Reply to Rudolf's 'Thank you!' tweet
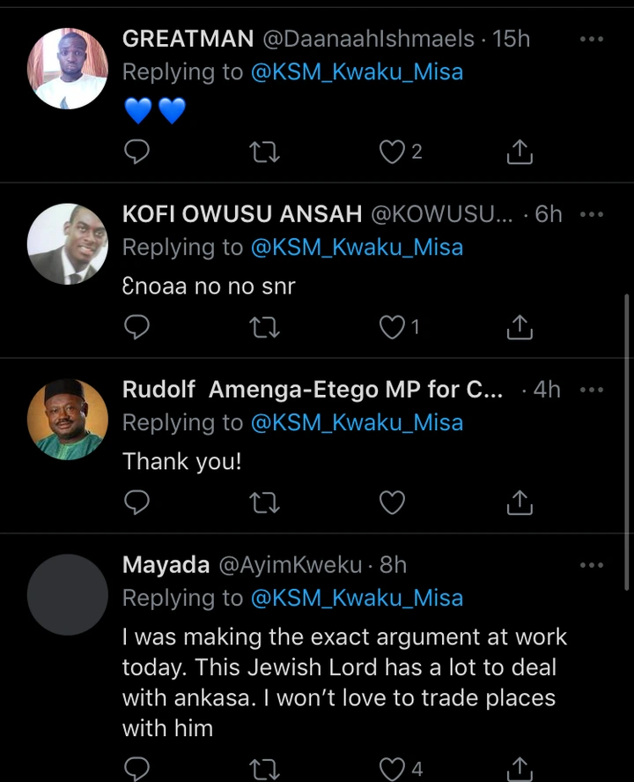The image size is (634, 782). click(136, 503)
